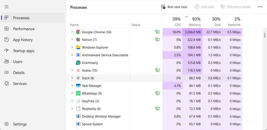This screenshot has width=267, height=130.
Task: Select the Grammarly process name
Action: [90, 63]
